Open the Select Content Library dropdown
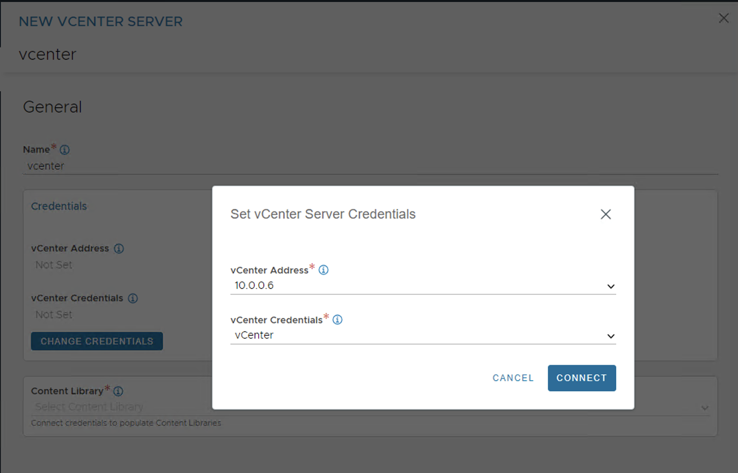The height and width of the screenshot is (473, 738). click(370, 408)
